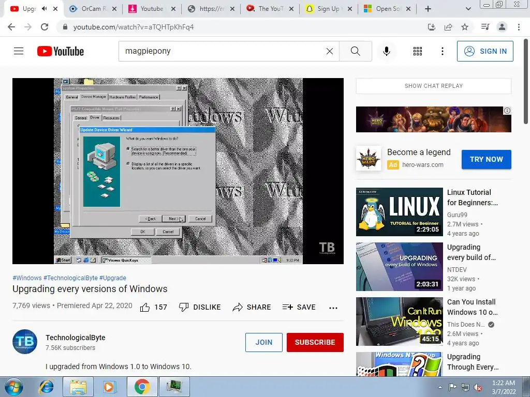530x397 pixels.
Task: Click the JOIN button
Action: (x=263, y=342)
